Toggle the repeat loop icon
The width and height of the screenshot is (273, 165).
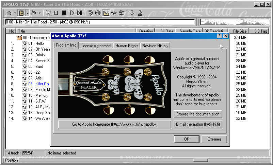(90, 13)
